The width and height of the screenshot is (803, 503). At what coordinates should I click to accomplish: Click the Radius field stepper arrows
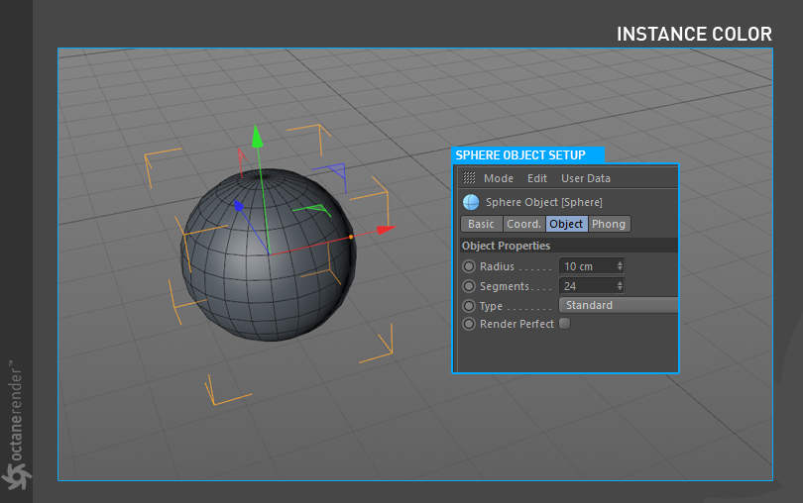click(x=620, y=266)
